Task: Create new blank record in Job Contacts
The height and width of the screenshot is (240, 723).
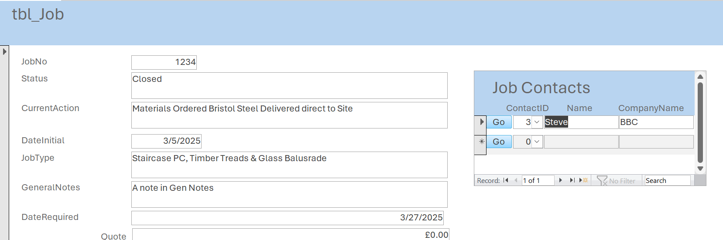Action: (x=583, y=180)
